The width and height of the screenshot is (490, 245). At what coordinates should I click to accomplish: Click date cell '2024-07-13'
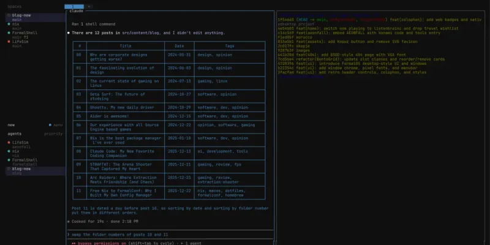tap(179, 81)
